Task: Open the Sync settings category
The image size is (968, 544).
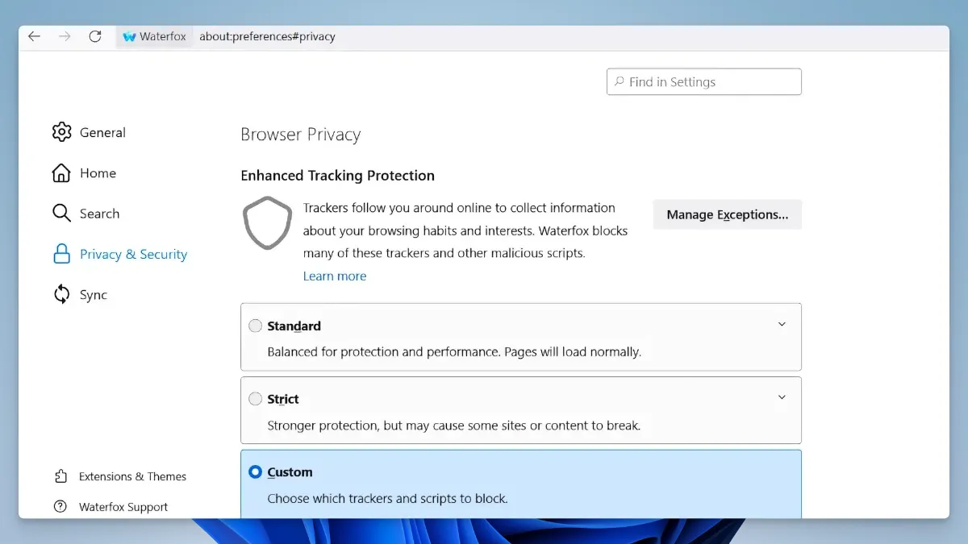Action: click(x=93, y=295)
